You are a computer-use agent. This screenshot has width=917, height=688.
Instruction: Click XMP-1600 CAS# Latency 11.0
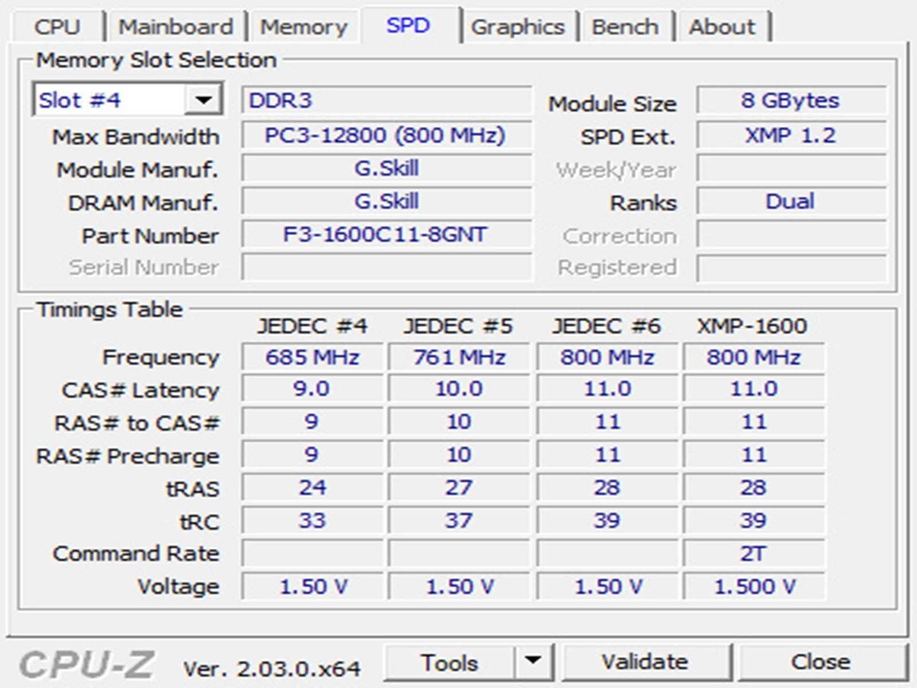click(754, 389)
